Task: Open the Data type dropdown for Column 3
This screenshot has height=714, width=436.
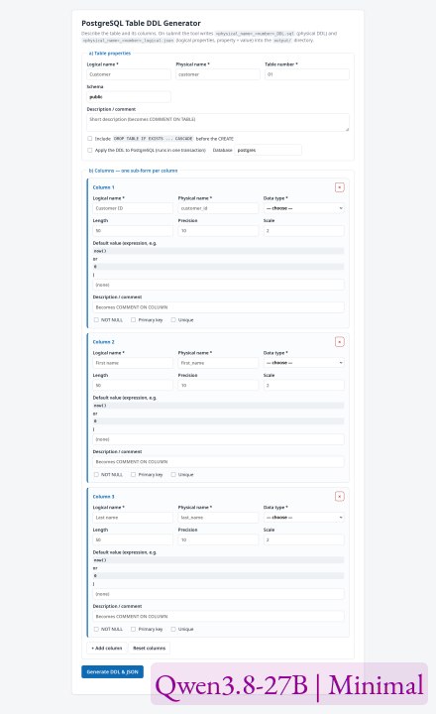Action: click(303, 518)
